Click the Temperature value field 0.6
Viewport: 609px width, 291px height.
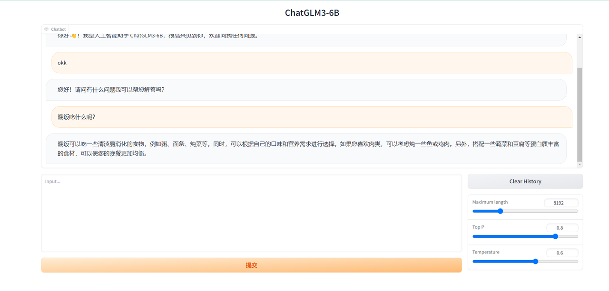562,253
